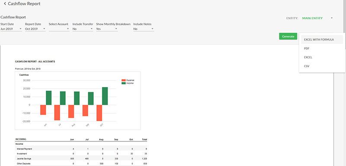Click the Jul red expense bar
This screenshot has width=346, height=166.
(57, 113)
